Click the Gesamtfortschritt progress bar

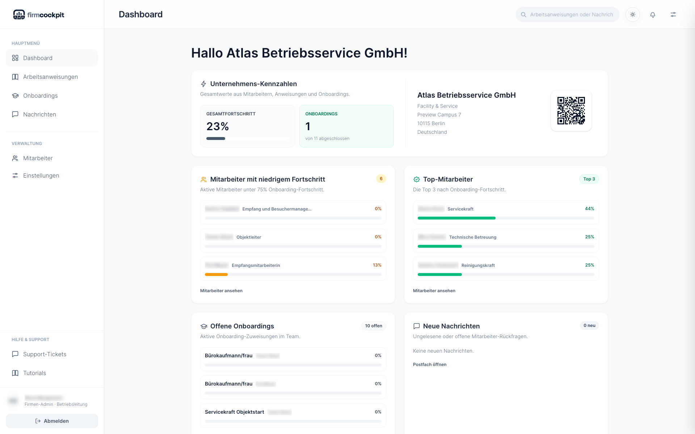pos(248,139)
